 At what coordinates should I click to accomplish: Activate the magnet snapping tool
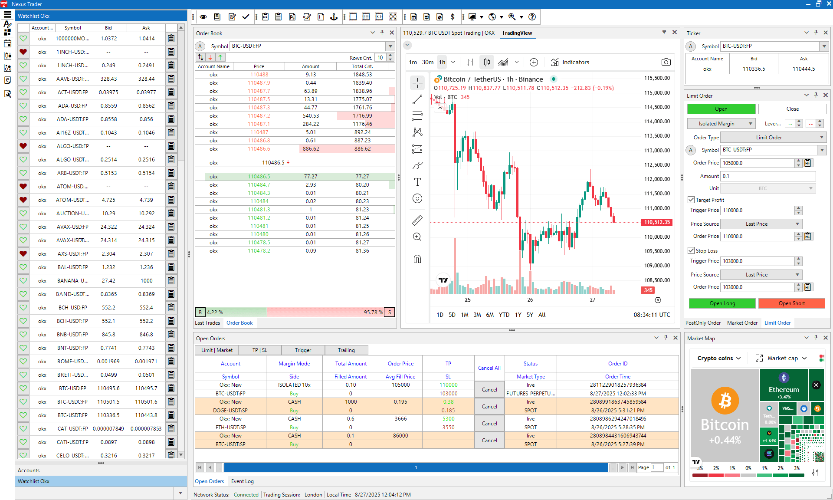pyautogui.click(x=417, y=259)
